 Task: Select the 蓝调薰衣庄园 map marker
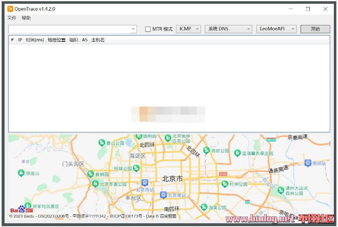point(237,153)
